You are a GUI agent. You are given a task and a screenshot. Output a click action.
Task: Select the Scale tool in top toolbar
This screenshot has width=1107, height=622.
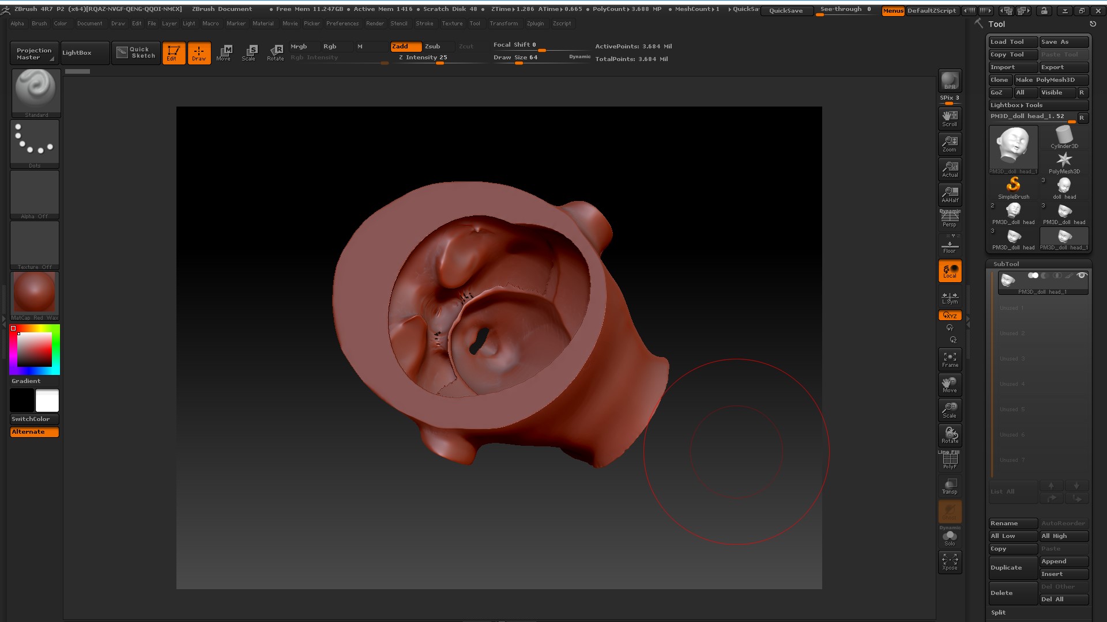pos(248,52)
